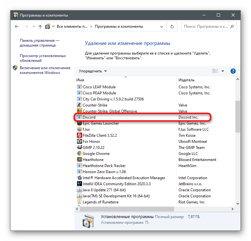251x241 pixels.
Task: Click the For Honor icon
Action: pyautogui.click(x=80, y=141)
